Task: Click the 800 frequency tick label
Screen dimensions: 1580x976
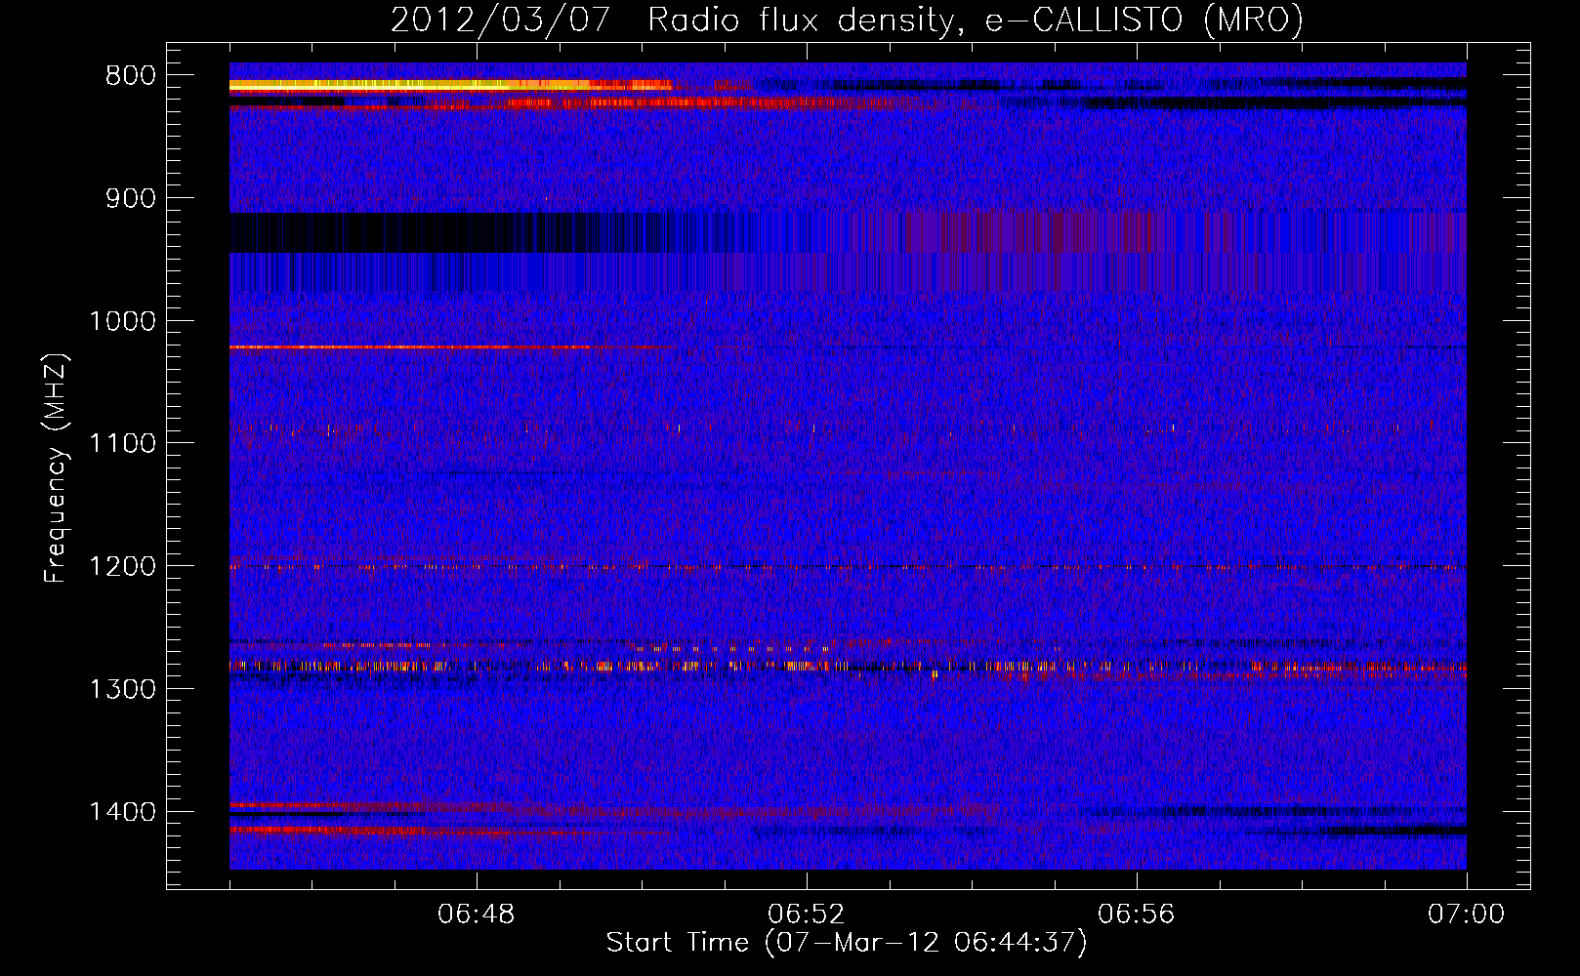Action: 131,76
